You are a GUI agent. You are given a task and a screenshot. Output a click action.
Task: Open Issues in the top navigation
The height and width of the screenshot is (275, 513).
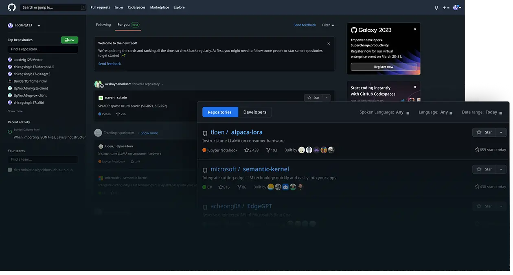click(x=119, y=7)
